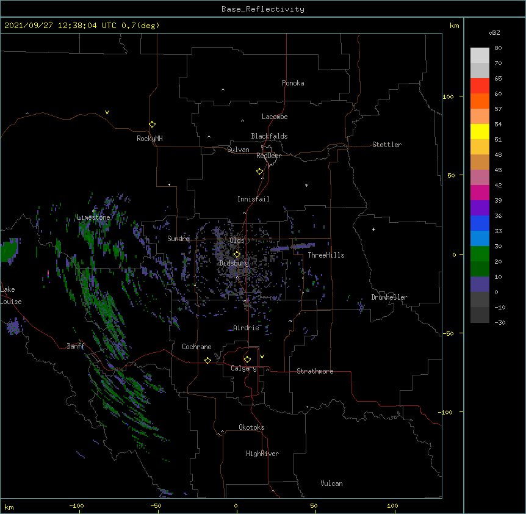
Task: Click the dBZ legend heading
Action: 494,32
